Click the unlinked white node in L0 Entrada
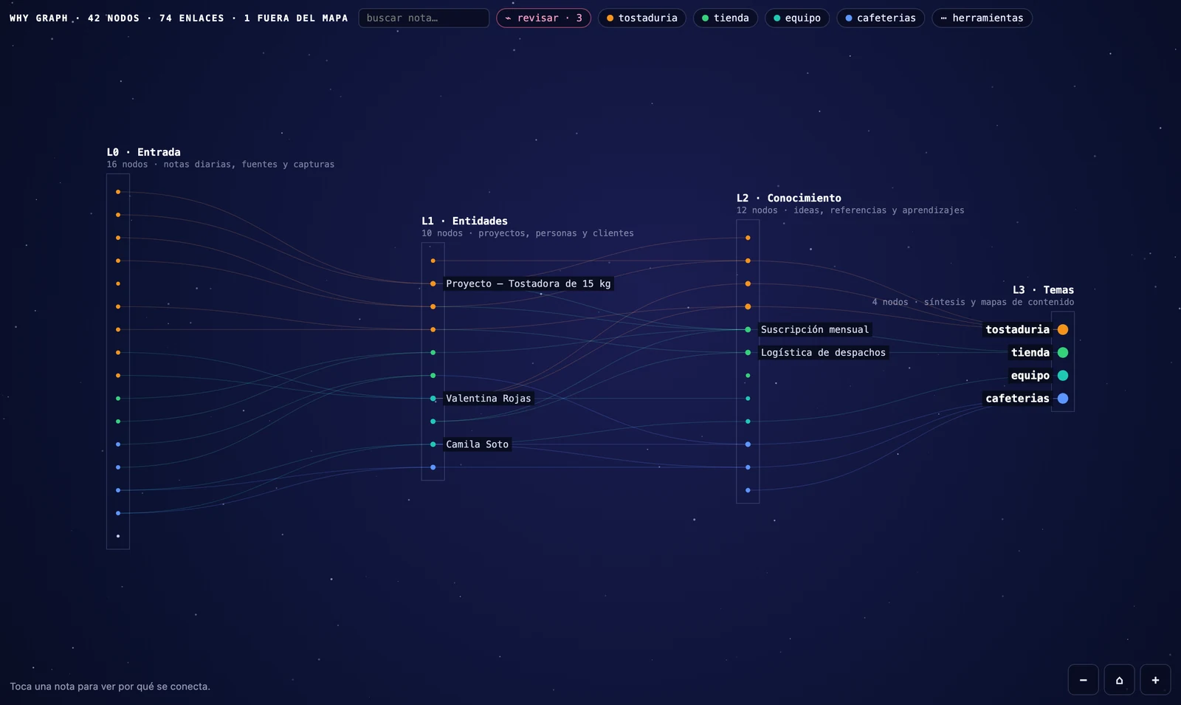Image resolution: width=1181 pixels, height=705 pixels. (x=118, y=536)
